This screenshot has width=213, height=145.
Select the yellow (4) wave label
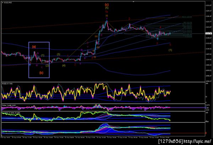(x=64, y=66)
